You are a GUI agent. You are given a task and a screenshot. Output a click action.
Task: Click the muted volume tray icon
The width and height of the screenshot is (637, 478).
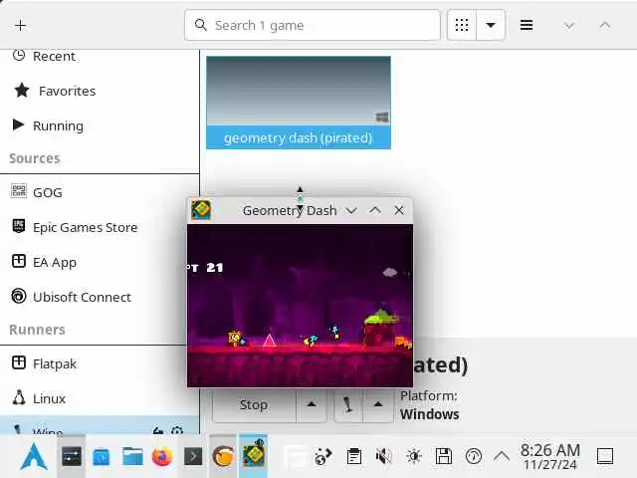coord(384,456)
